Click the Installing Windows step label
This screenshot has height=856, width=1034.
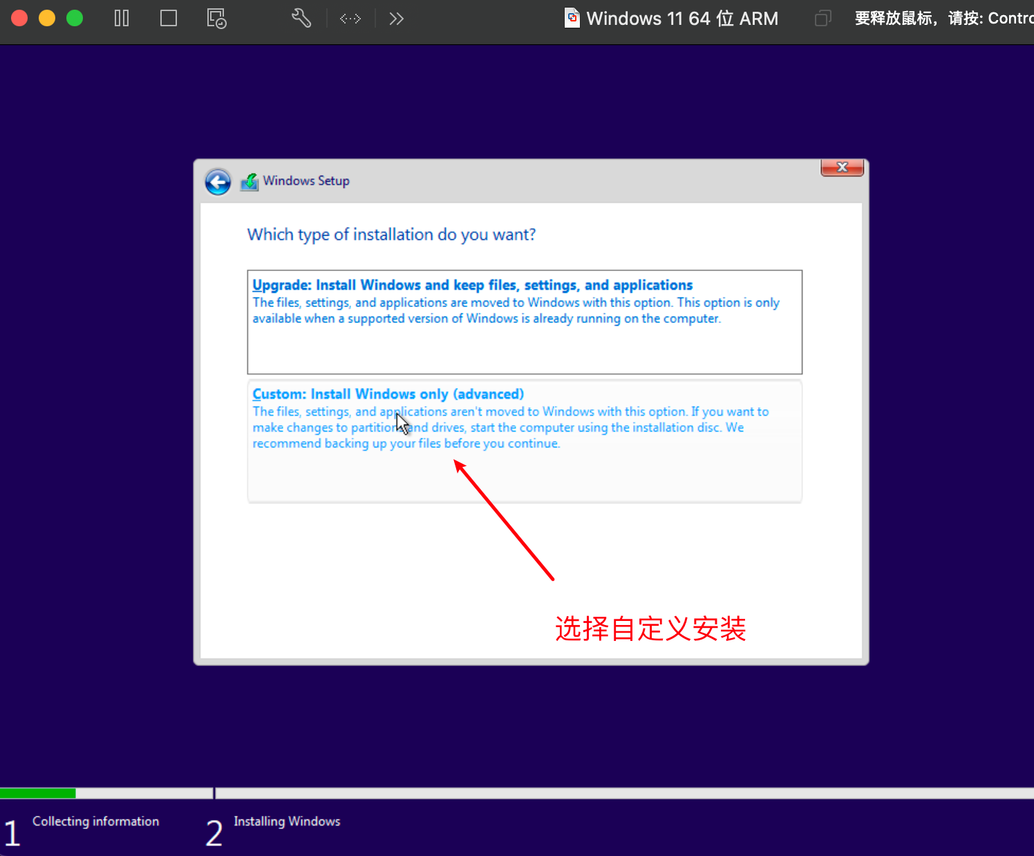(287, 821)
